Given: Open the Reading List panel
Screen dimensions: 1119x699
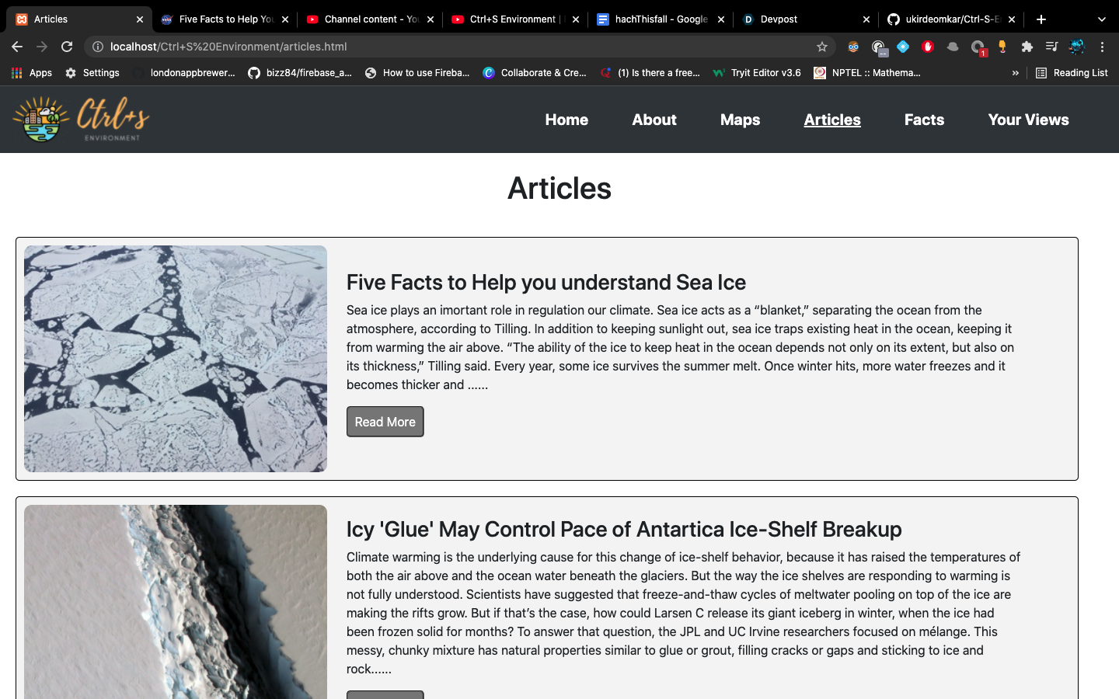Looking at the screenshot, I should 1072,73.
